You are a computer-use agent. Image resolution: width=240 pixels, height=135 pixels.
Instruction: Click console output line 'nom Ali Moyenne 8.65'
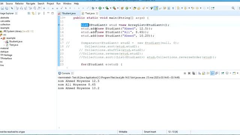pyautogui.click(x=76, y=85)
